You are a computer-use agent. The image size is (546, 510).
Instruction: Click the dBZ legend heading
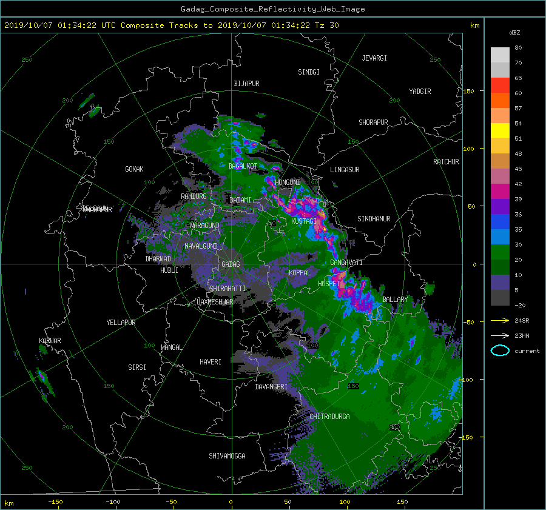(x=514, y=33)
